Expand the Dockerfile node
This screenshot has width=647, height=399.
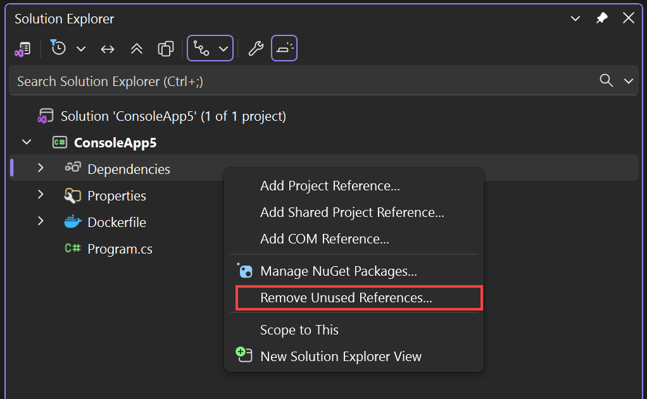[x=41, y=221]
